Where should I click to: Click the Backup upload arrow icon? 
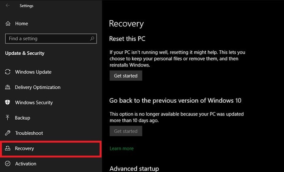tap(8, 118)
